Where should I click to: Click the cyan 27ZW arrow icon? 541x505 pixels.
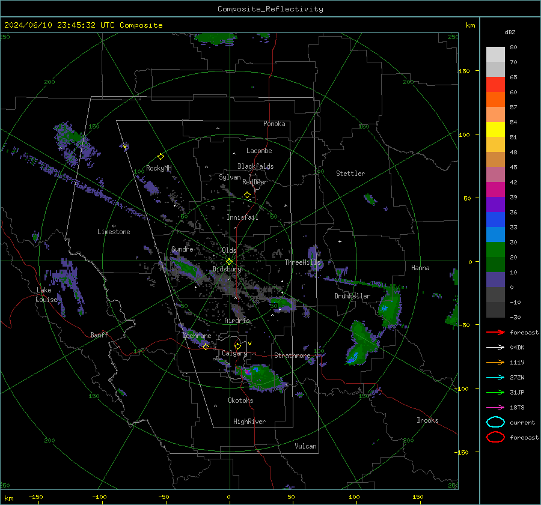[495, 378]
